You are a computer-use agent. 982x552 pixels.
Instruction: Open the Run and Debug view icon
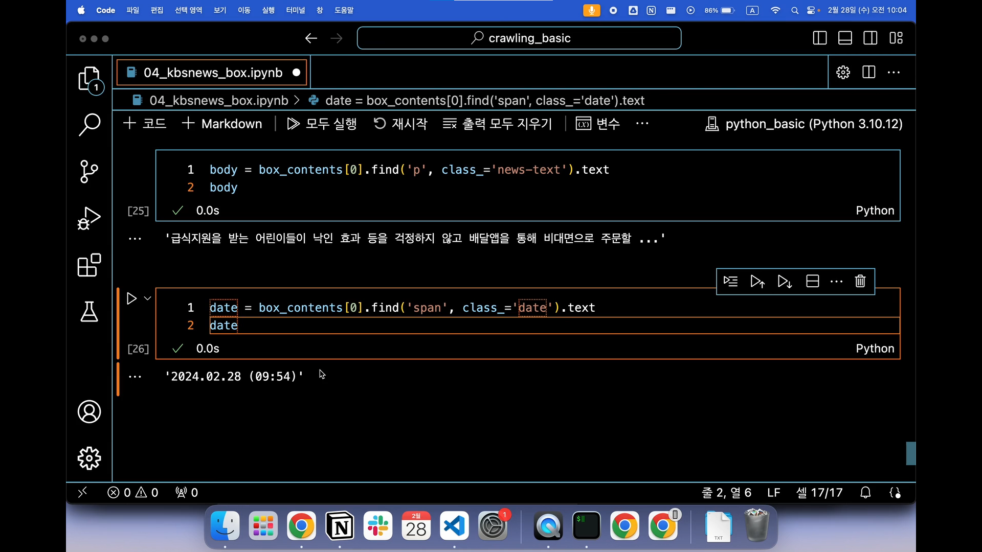pos(89,218)
